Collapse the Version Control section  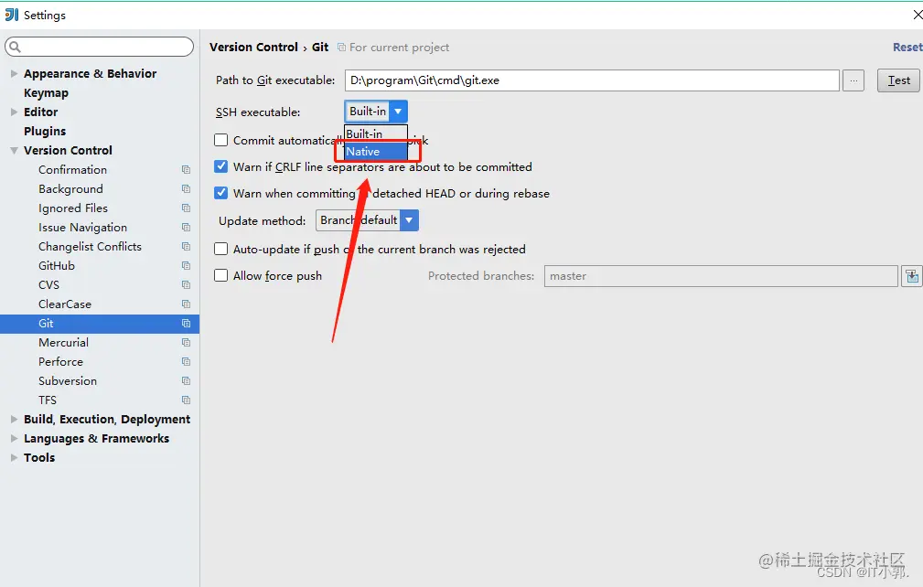pyautogui.click(x=14, y=151)
